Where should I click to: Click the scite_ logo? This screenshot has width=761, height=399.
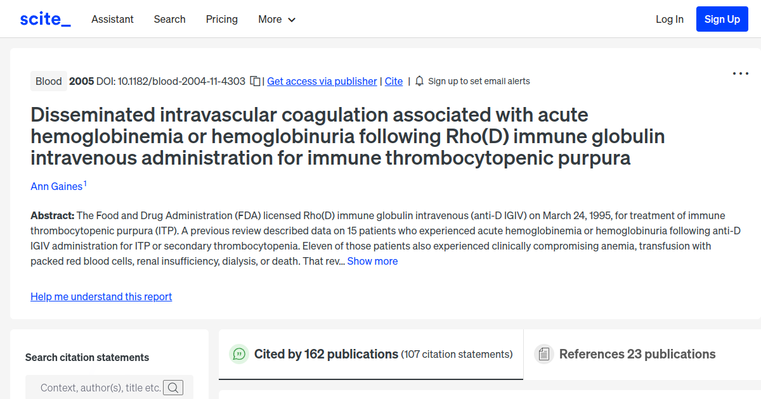44,18
